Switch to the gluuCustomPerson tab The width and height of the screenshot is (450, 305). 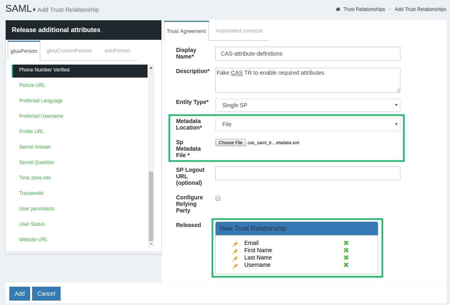click(69, 50)
